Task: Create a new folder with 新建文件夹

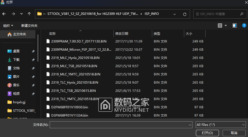Action: click(x=29, y=26)
